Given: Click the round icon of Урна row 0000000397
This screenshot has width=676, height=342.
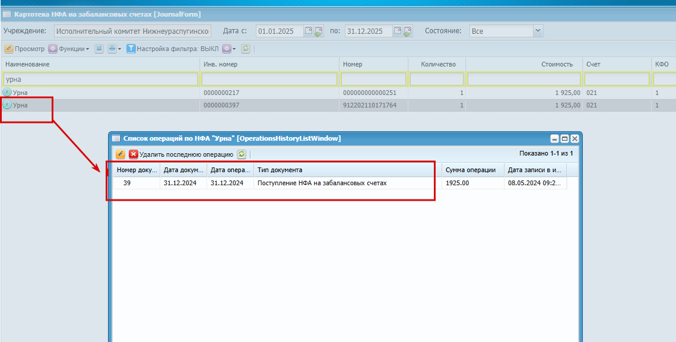Looking at the screenshot, I should point(7,104).
